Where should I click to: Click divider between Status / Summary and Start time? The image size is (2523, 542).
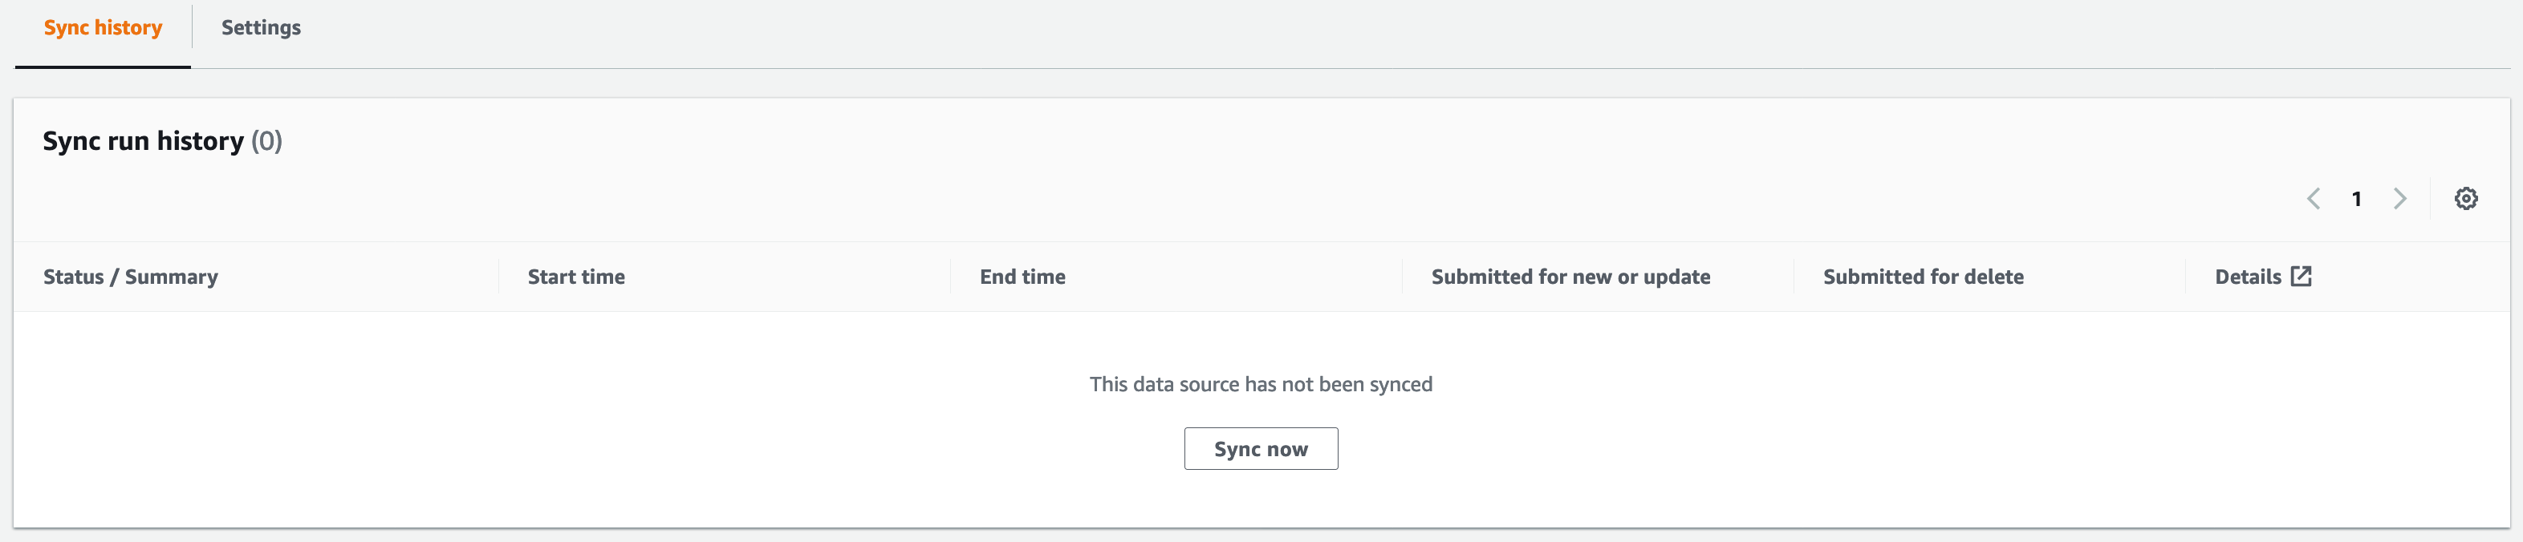pyautogui.click(x=498, y=277)
